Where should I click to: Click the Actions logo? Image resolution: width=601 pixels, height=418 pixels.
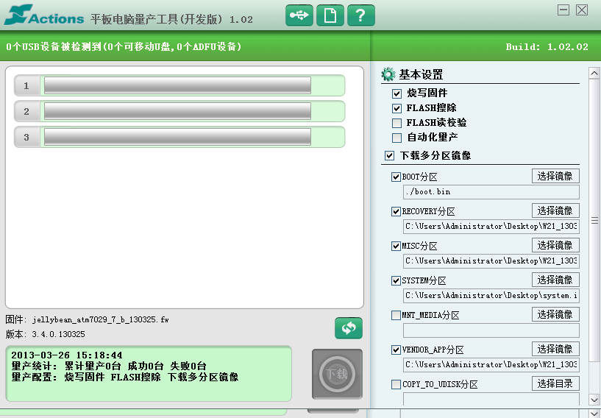[44, 15]
